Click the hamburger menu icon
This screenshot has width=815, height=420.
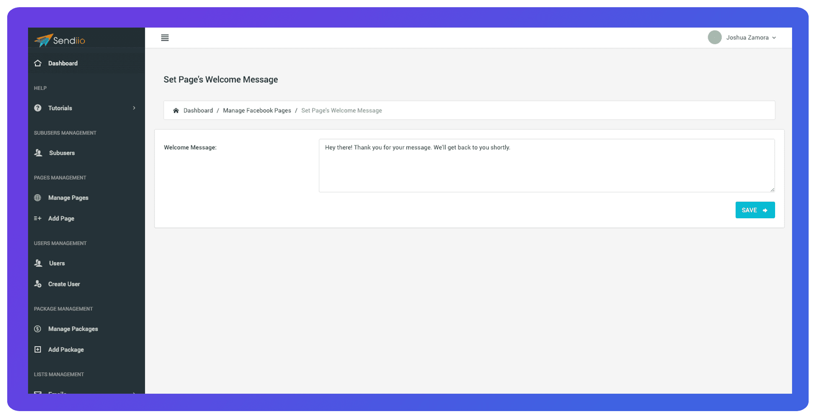coord(165,38)
